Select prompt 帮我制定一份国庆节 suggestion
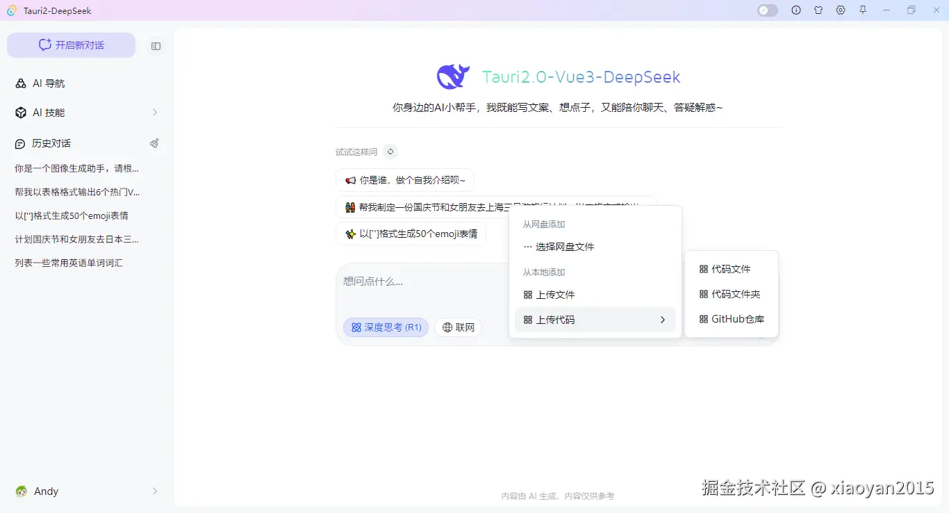Image resolution: width=949 pixels, height=513 pixels. (496, 207)
